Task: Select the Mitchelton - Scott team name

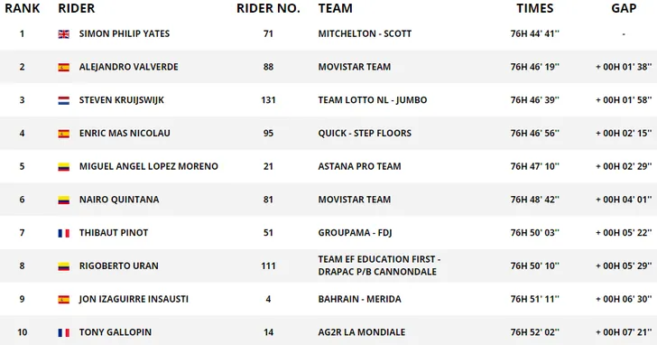Action: (x=365, y=33)
